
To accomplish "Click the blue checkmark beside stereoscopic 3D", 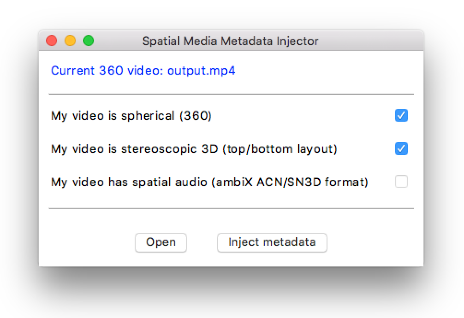I will coord(401,148).
